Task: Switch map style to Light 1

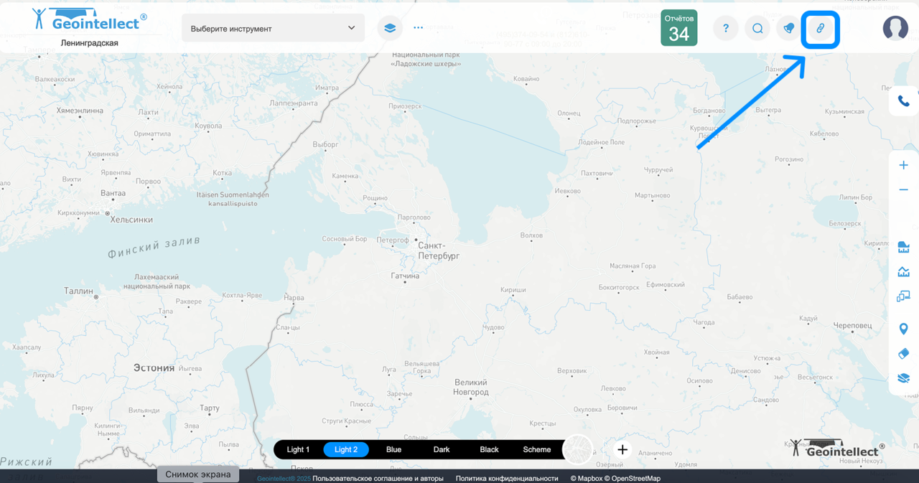Action: pos(298,450)
